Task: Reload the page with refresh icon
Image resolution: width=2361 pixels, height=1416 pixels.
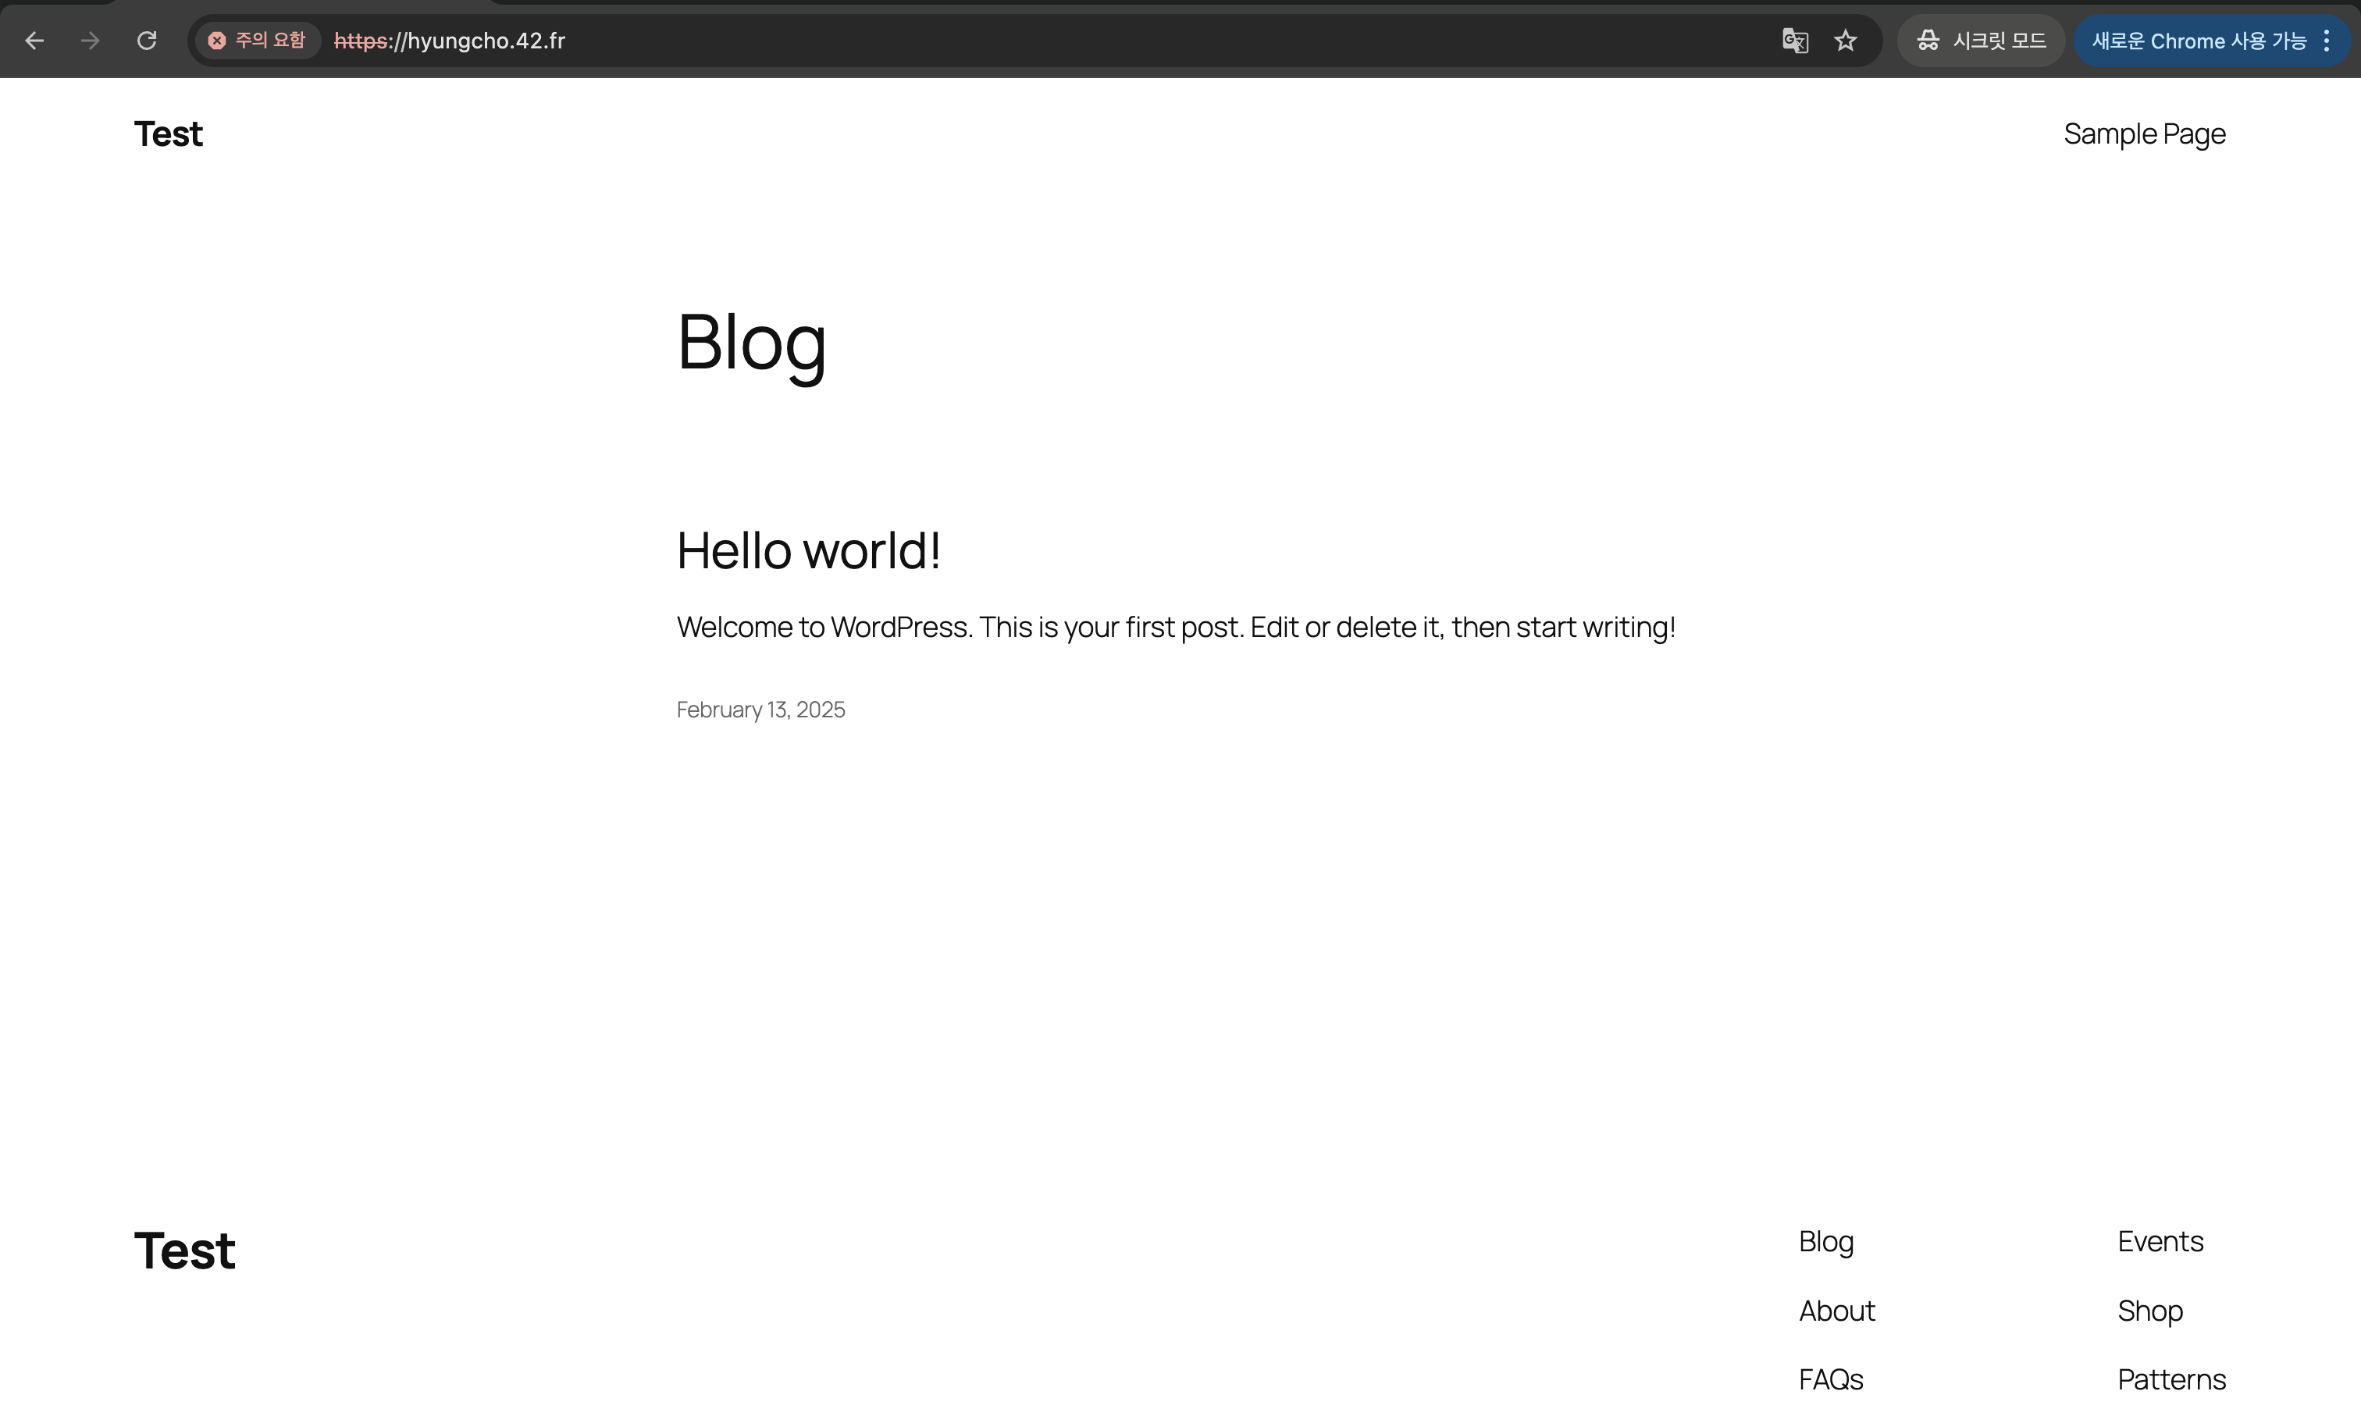Action: (x=146, y=41)
